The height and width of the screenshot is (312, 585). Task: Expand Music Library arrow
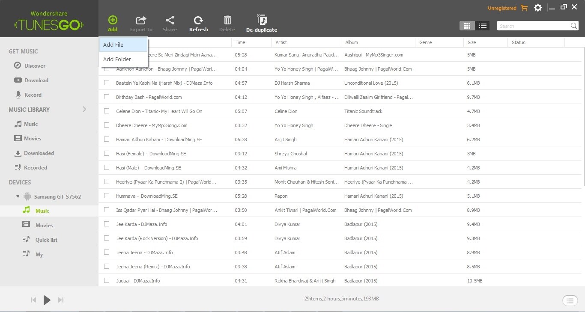pos(84,109)
